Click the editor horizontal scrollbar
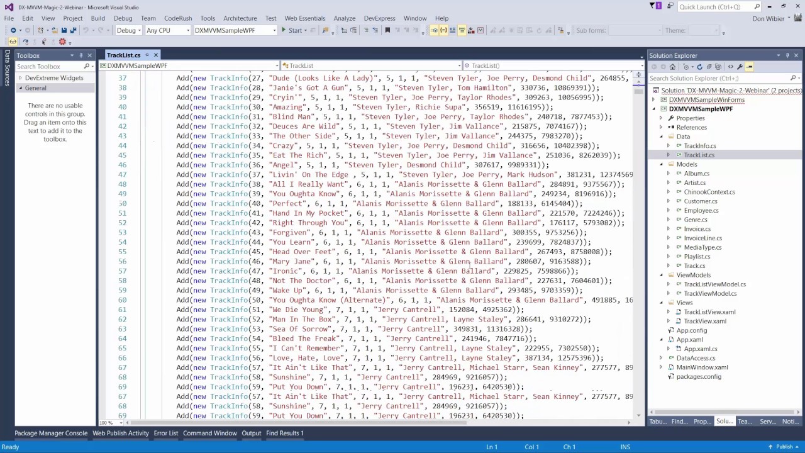The image size is (805, 453). (x=377, y=423)
